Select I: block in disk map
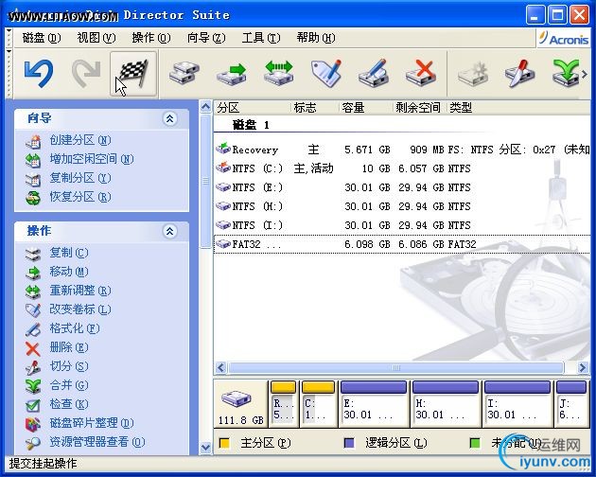The height and width of the screenshot is (477, 596). tap(517, 404)
